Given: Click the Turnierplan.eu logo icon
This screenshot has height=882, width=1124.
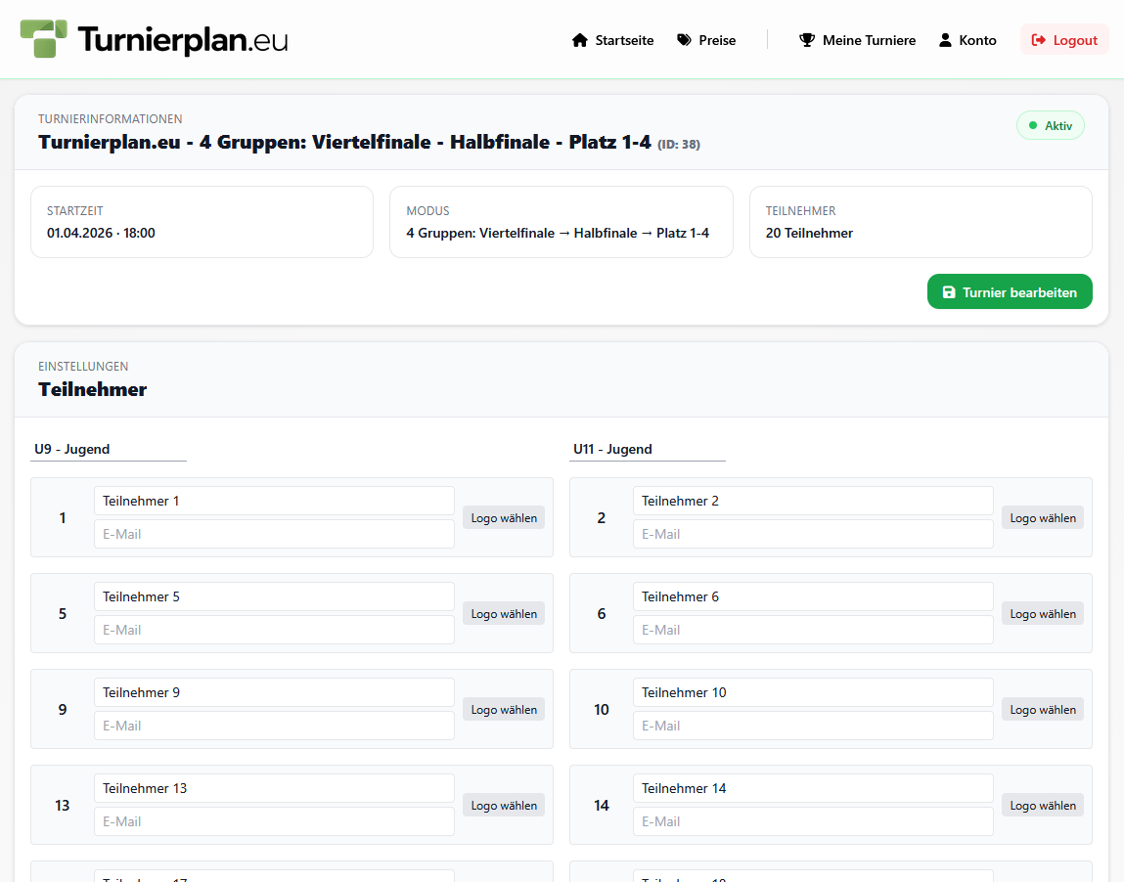Looking at the screenshot, I should pos(44,39).
